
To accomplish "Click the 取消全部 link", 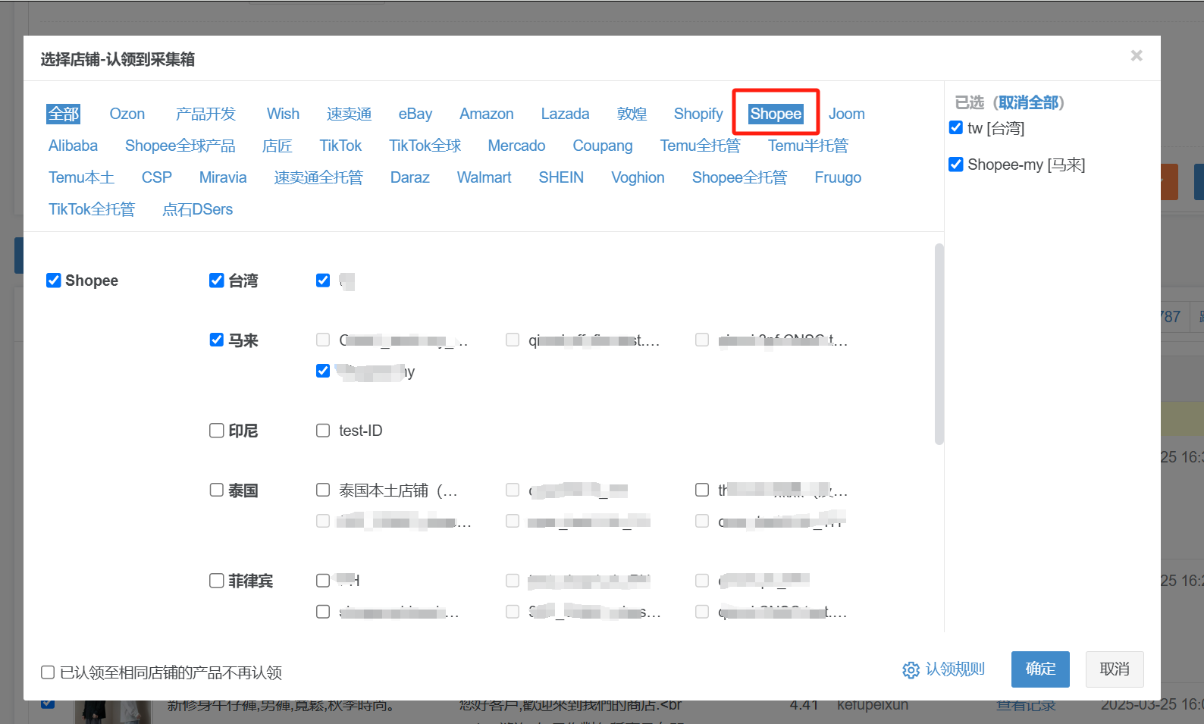I will coord(1029,102).
